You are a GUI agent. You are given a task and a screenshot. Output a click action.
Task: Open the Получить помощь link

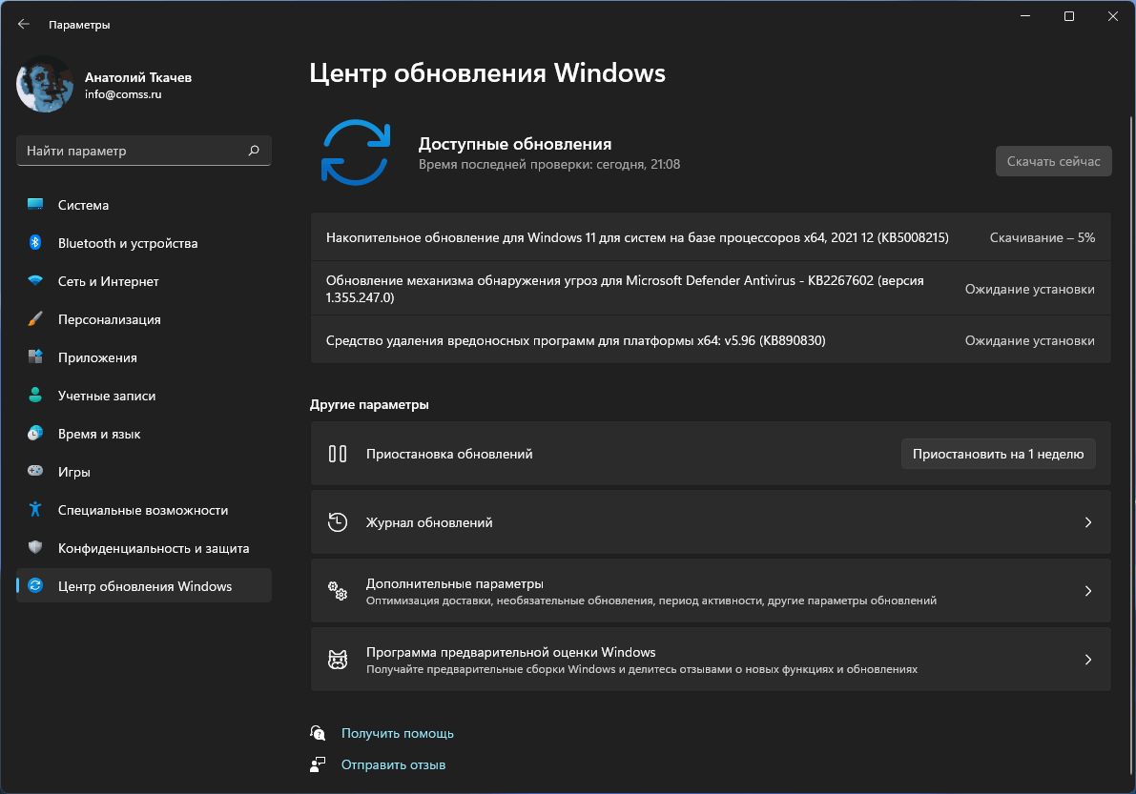click(397, 733)
